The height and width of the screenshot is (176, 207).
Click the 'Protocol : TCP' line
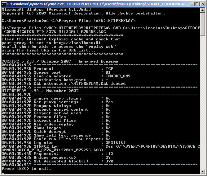pos(57,69)
